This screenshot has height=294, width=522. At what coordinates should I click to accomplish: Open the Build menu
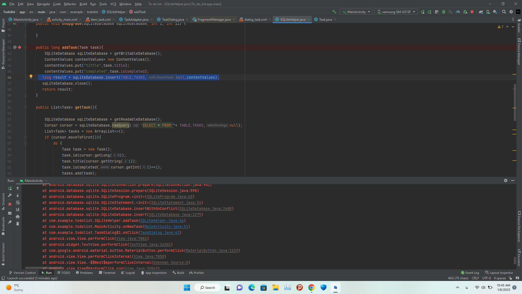coord(83,4)
